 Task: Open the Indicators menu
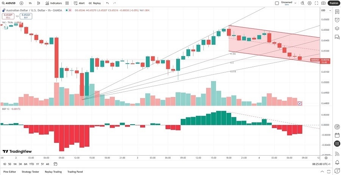tap(53, 3)
